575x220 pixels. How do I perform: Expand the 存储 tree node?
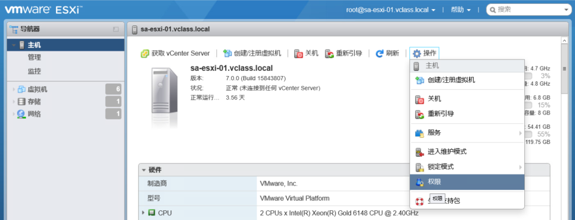pos(14,101)
